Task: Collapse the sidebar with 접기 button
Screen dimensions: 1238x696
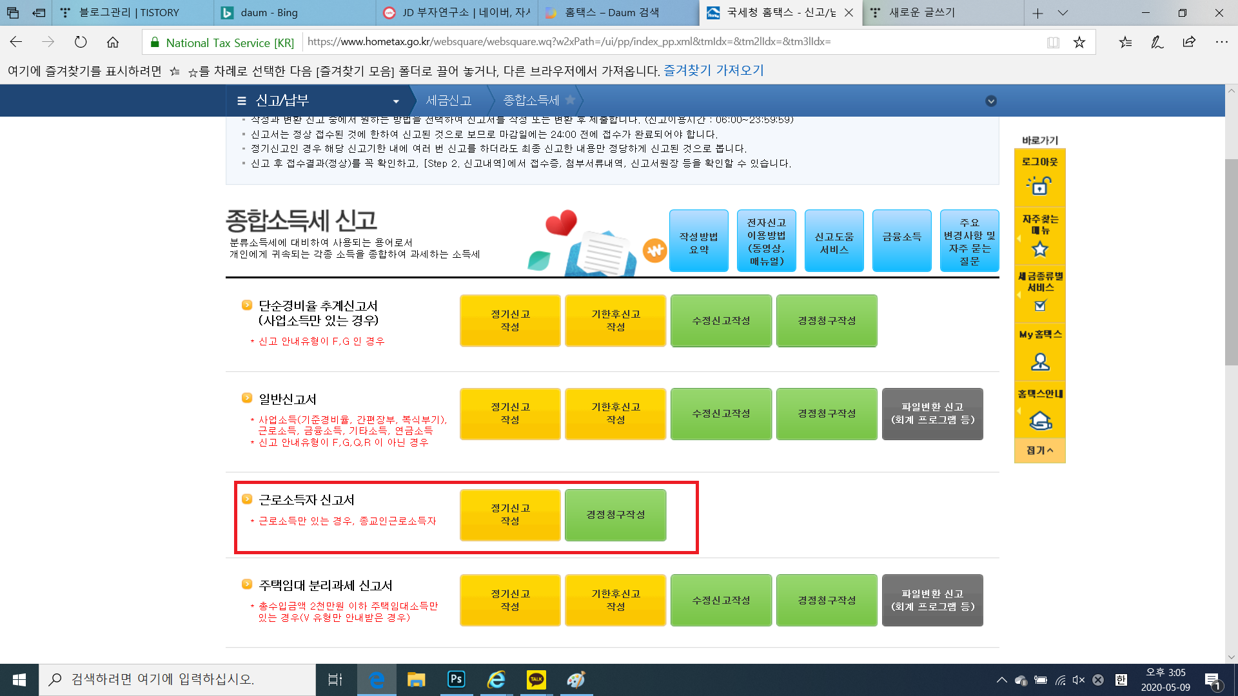Action: [x=1039, y=450]
